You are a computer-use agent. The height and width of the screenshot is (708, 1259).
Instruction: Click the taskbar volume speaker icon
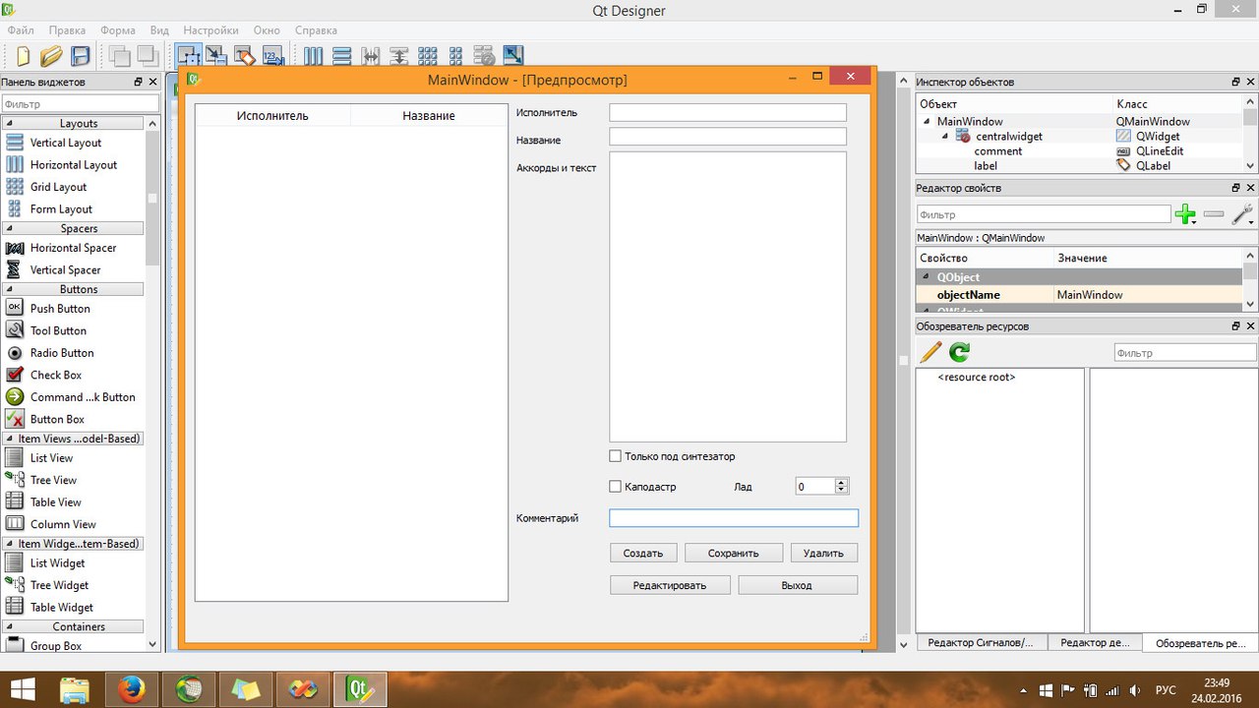(1136, 690)
